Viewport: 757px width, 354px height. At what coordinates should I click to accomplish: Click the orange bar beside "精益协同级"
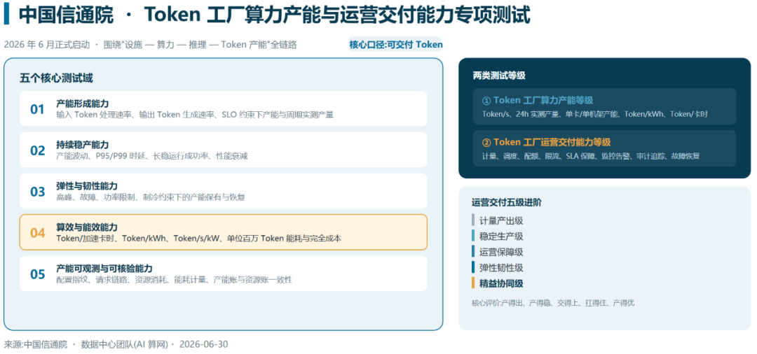click(473, 283)
